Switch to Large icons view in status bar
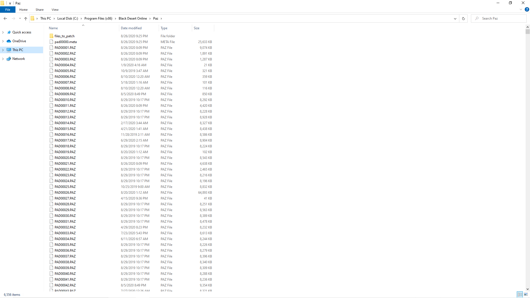 526,294
